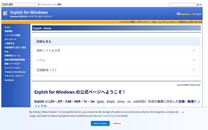The image size is (208, 130).
Task: Click the Explzh for Windows site title
Action: 29,12
